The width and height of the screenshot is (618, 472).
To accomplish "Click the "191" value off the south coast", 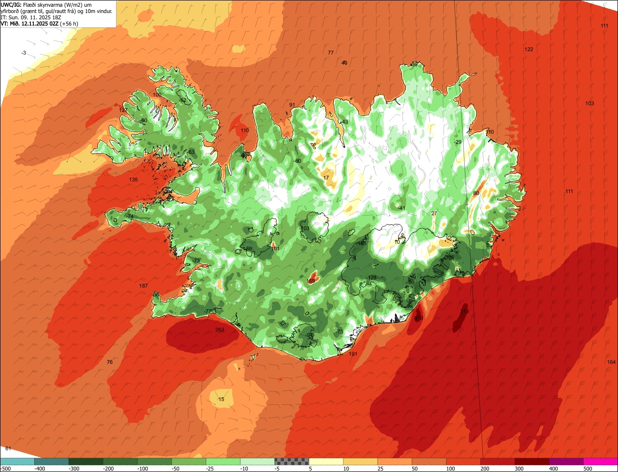I will [353, 354].
